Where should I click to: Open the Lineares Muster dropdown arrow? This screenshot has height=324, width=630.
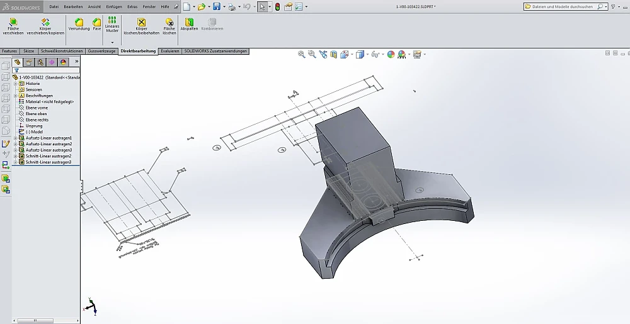[x=112, y=42]
